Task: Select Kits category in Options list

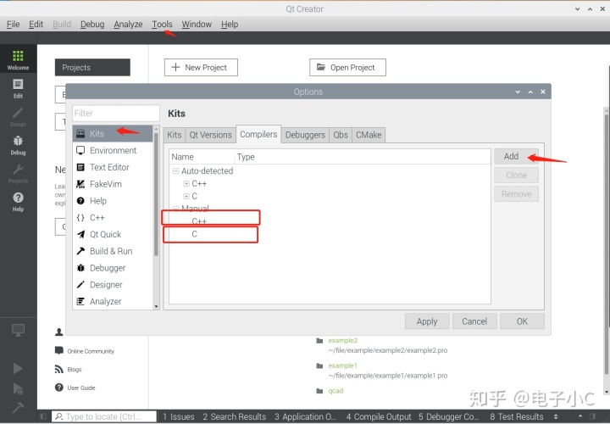Action: 113,133
